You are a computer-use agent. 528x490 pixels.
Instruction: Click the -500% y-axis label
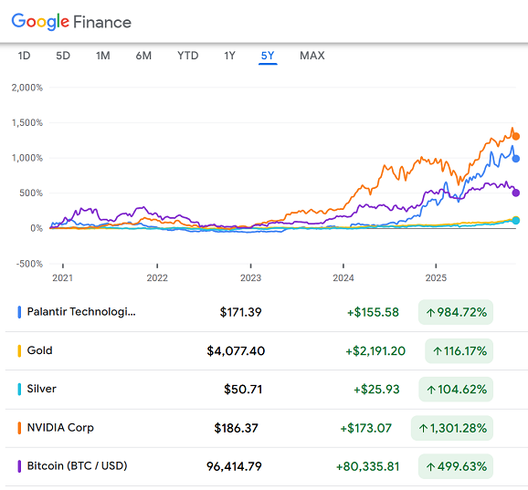(x=29, y=264)
